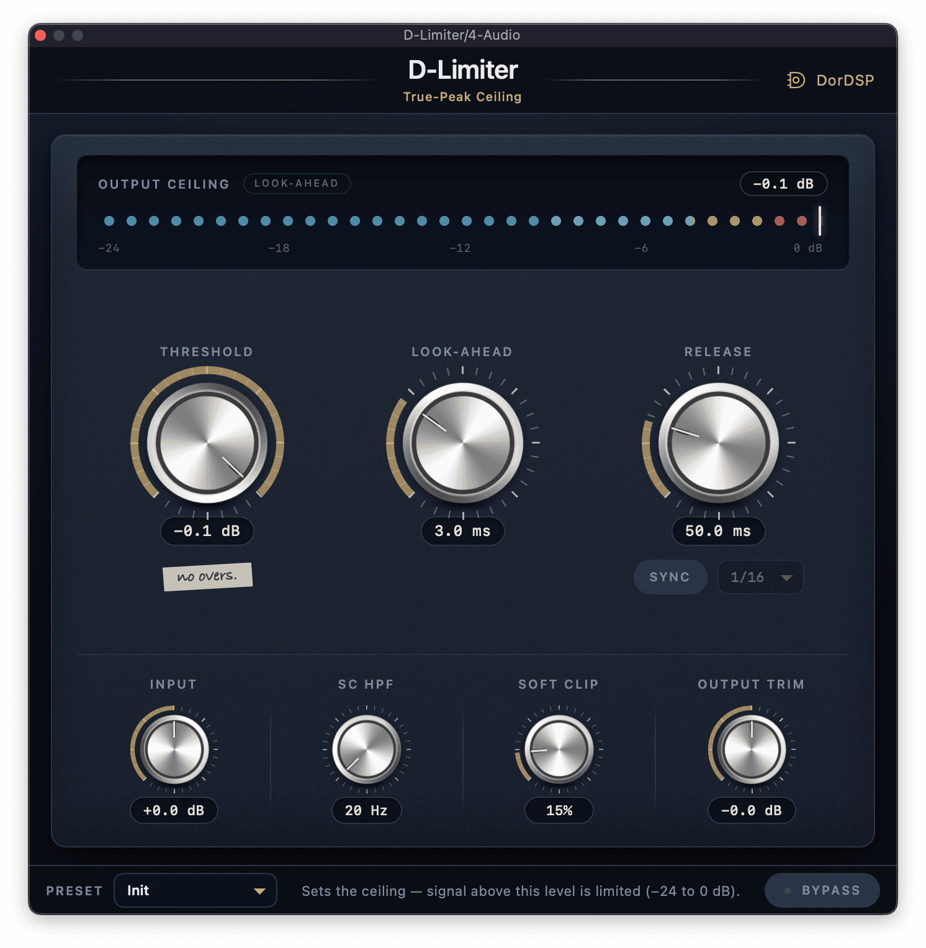This screenshot has width=926, height=948.
Task: Open the Init preset dropdown
Action: coord(196,890)
